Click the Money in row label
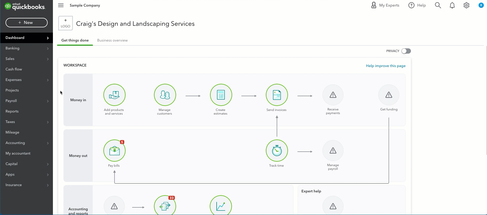 (x=78, y=100)
